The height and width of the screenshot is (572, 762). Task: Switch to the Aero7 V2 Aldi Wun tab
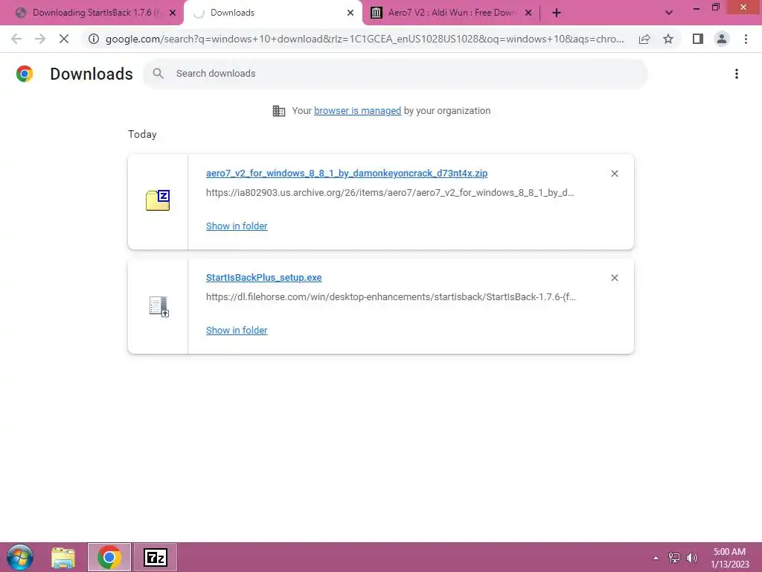tap(452, 13)
